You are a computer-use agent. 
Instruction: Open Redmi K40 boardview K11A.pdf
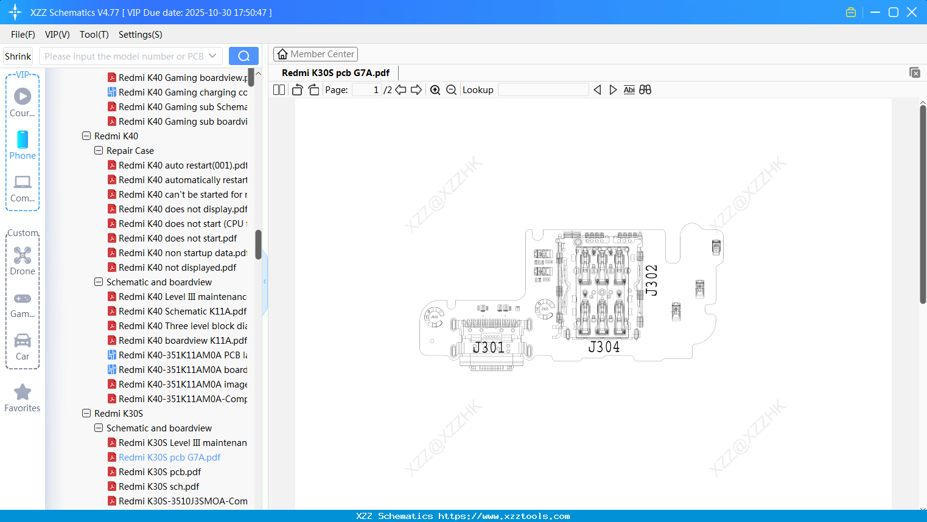click(178, 340)
